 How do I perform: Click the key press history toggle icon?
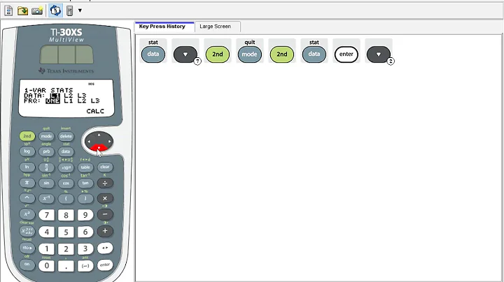coord(55,11)
